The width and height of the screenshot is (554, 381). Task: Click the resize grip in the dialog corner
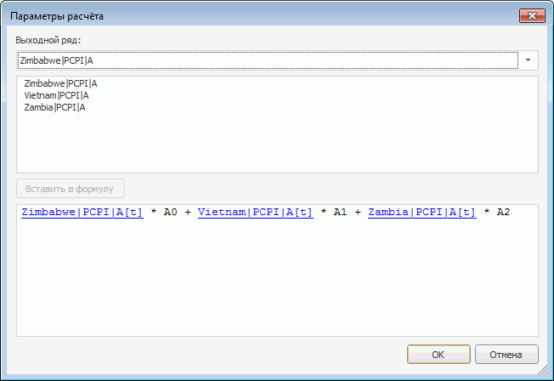543,370
